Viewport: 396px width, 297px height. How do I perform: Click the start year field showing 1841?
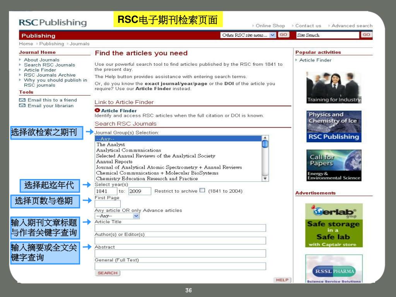coord(106,191)
